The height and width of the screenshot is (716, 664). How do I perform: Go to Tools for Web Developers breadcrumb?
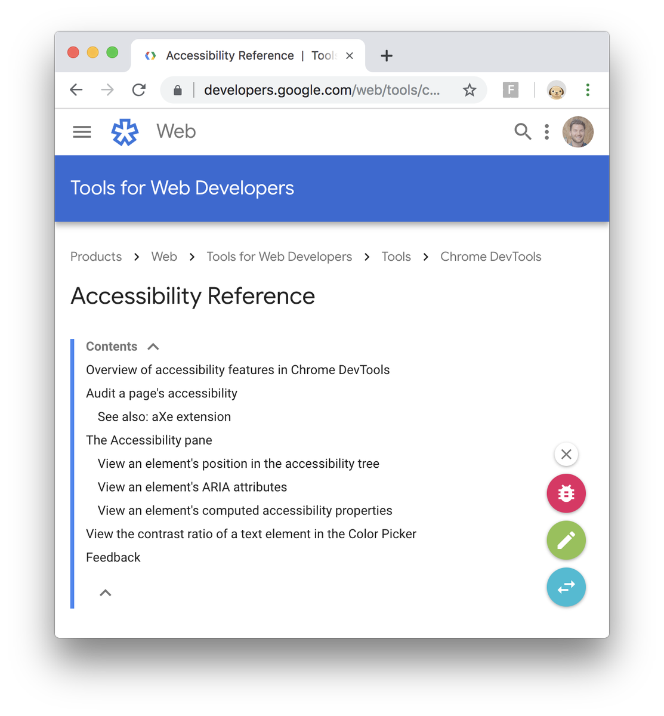click(x=279, y=257)
